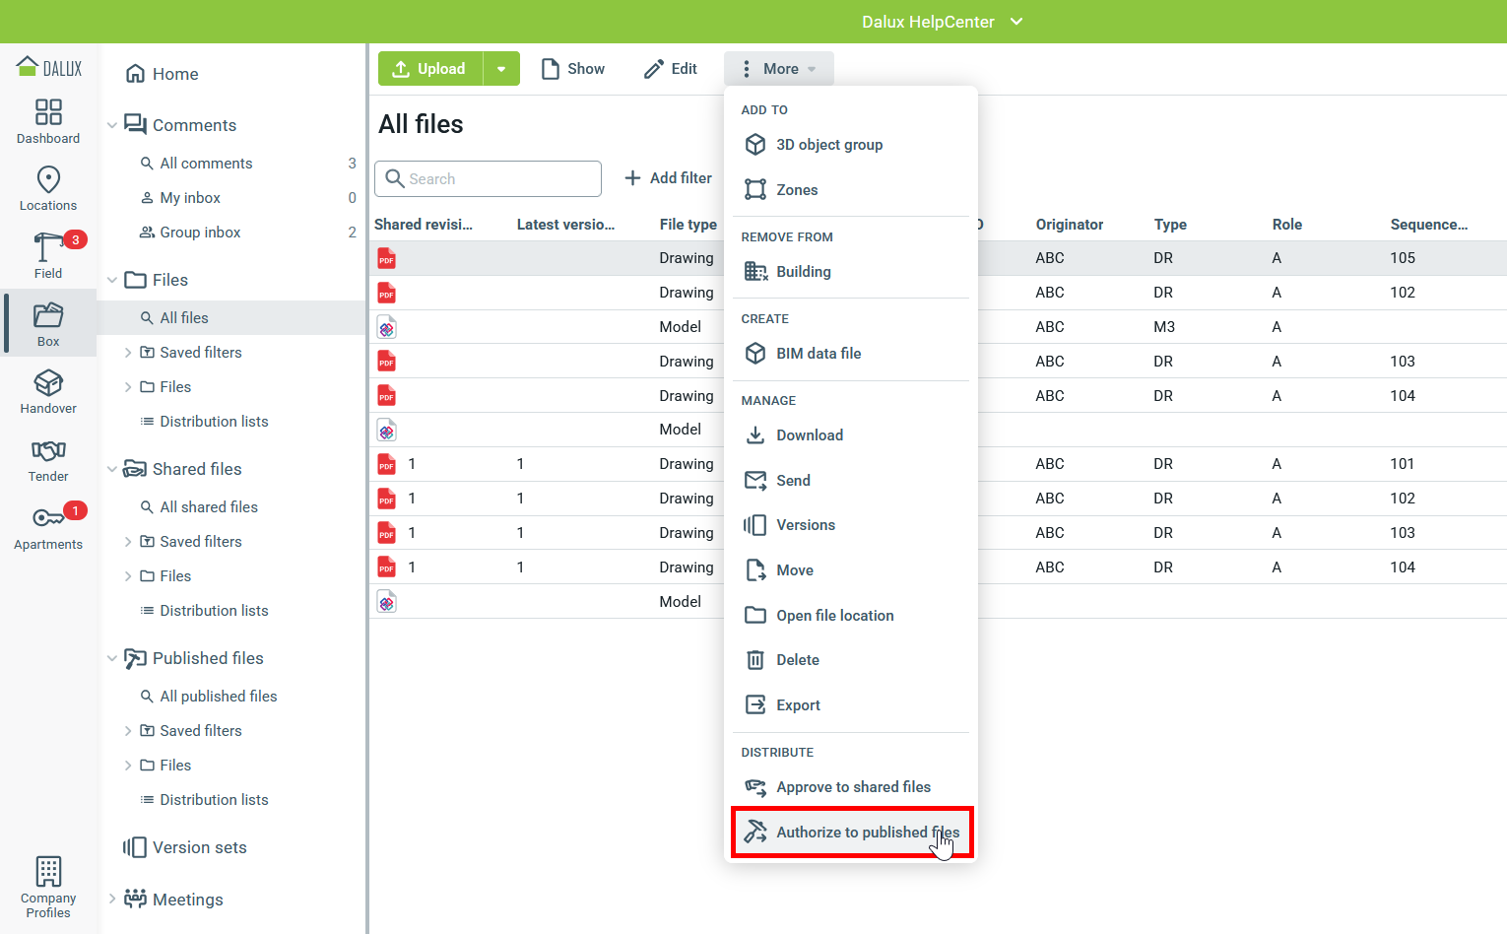Open the Handover module
The image size is (1507, 934).
click(48, 391)
